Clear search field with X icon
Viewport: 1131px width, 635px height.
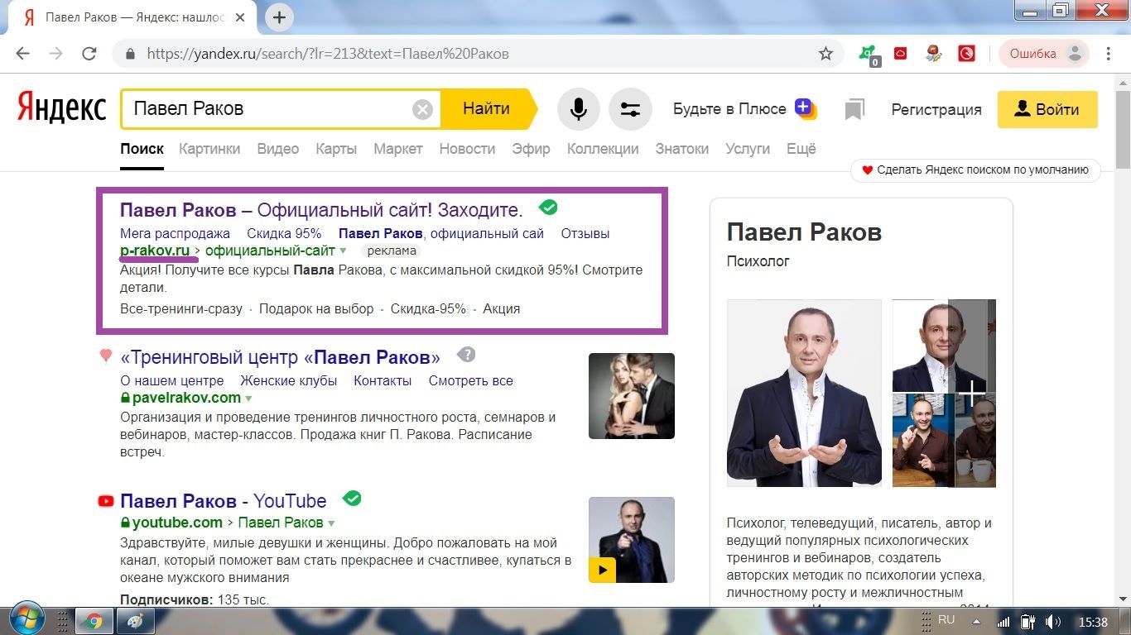pos(422,109)
